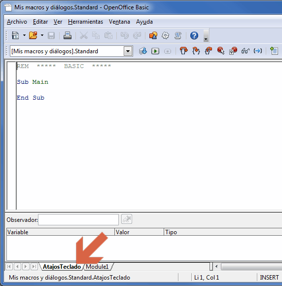282x286 pixels.
Task: Click the New document icon
Action: tap(15, 36)
